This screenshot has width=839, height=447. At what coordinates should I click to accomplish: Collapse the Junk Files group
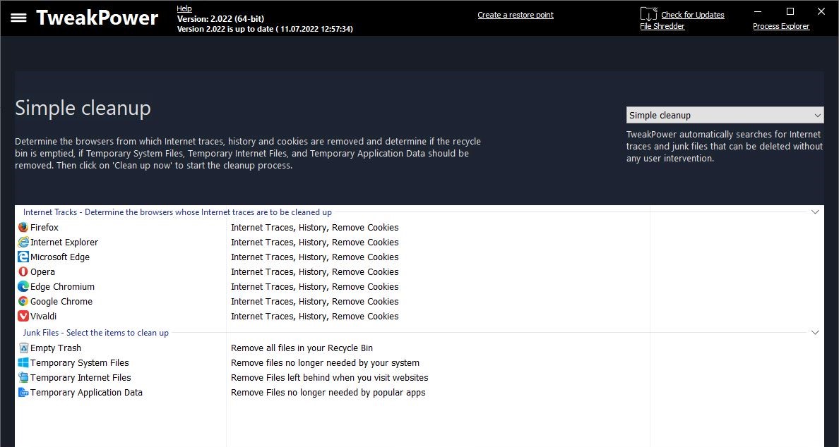(815, 333)
